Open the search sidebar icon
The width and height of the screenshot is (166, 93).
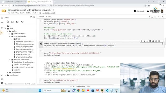coord(2,22)
